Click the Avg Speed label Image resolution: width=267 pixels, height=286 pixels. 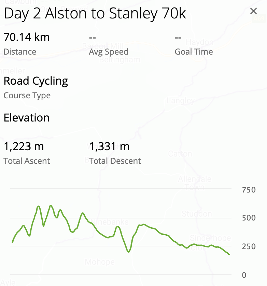point(109,52)
